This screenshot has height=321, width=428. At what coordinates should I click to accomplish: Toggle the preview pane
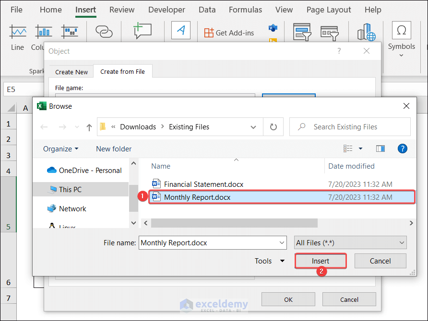click(380, 149)
